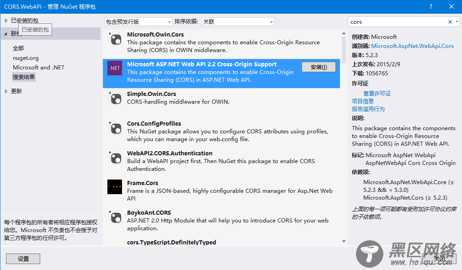Select Microsoft and .NET source
The image size is (462, 270).
coord(38,68)
